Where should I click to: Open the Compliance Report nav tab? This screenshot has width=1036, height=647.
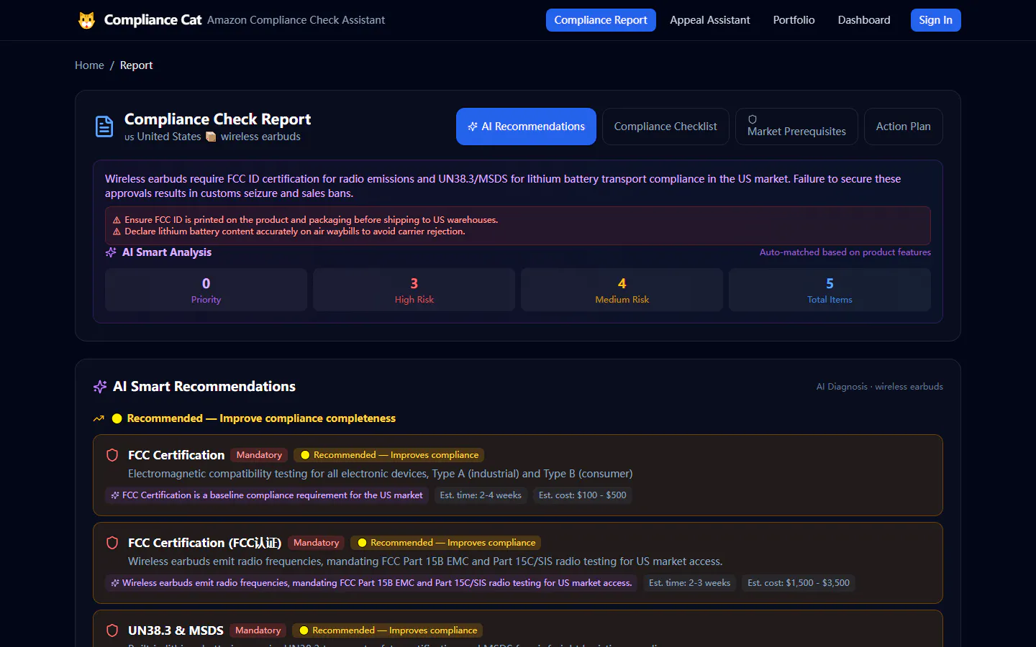click(601, 20)
